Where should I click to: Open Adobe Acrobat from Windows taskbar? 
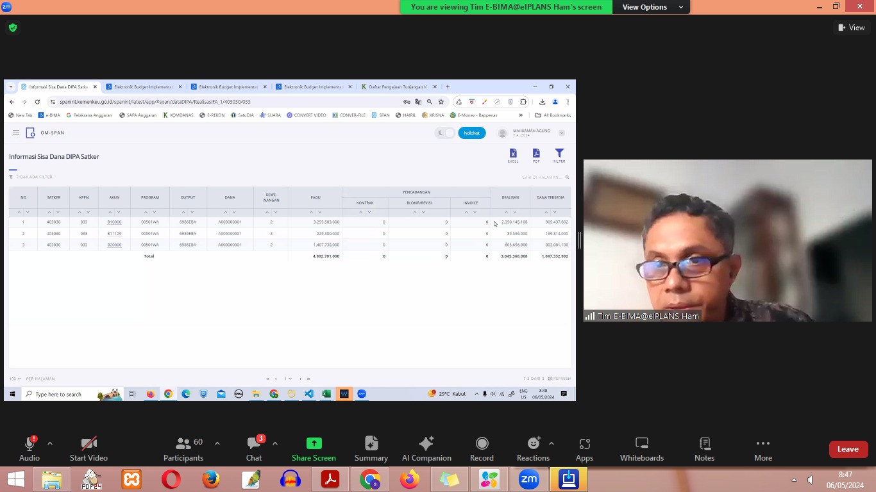click(330, 479)
